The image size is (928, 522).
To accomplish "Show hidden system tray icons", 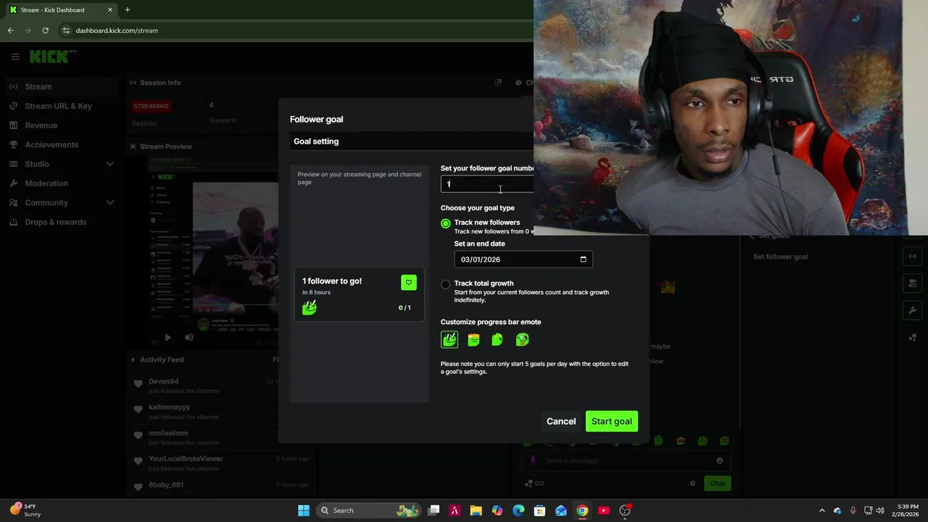I will [x=821, y=510].
